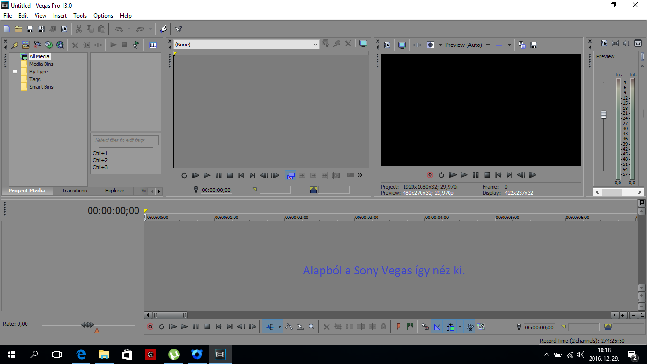The height and width of the screenshot is (364, 647).
Task: Copy the preview snapshot to clipboard
Action: [522, 45]
